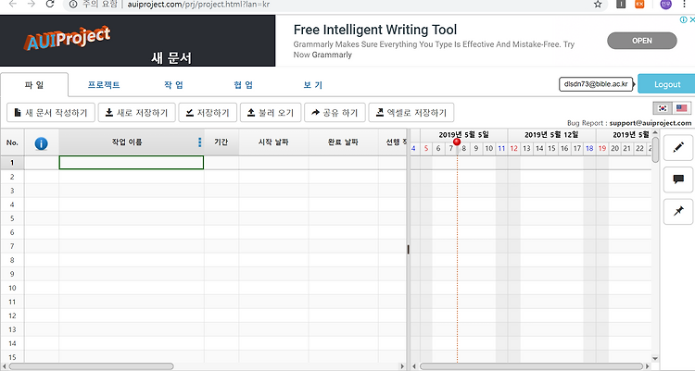Switch language with the US flag
Image resolution: width=695 pixels, height=371 pixels.
682,108
